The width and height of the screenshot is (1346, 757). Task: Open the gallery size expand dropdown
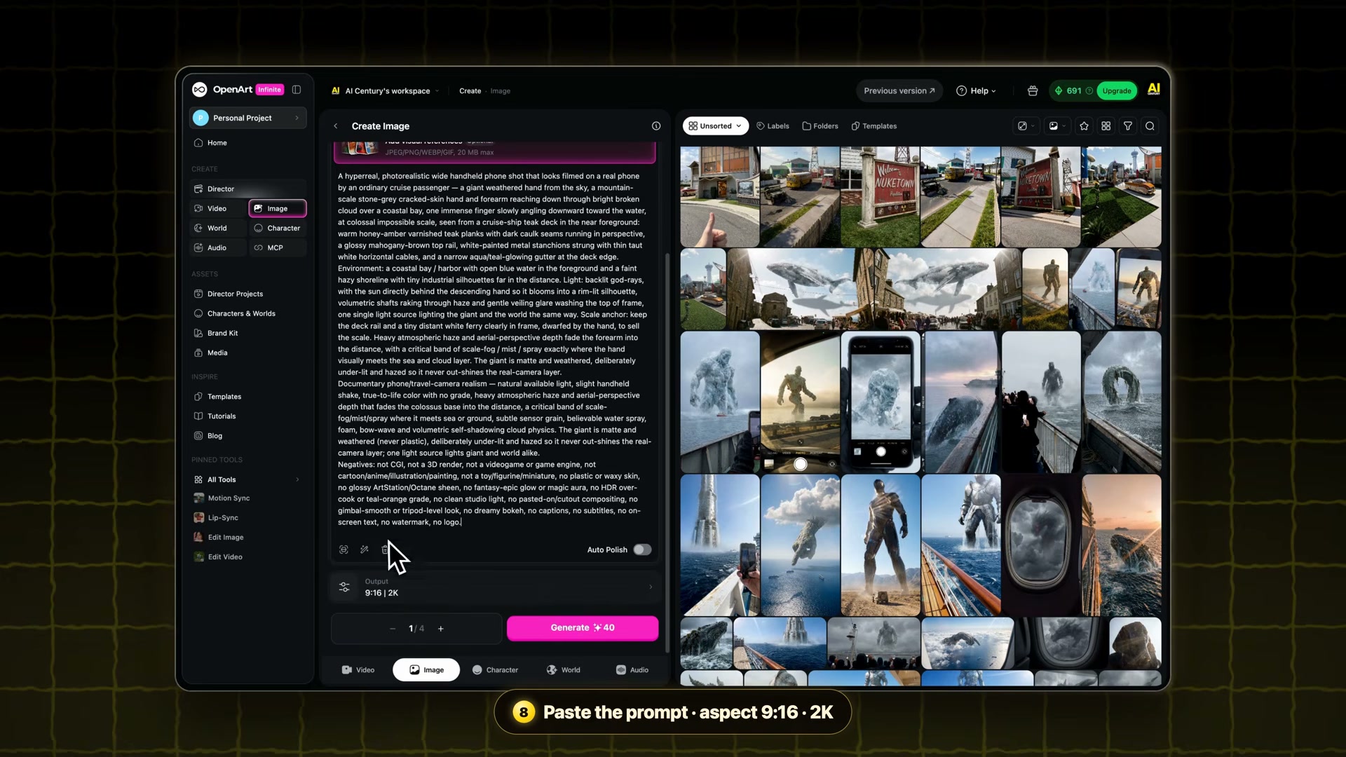pyautogui.click(x=1026, y=126)
